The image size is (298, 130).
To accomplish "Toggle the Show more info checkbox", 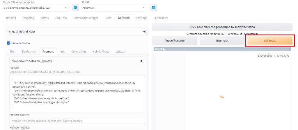I will [9, 43].
